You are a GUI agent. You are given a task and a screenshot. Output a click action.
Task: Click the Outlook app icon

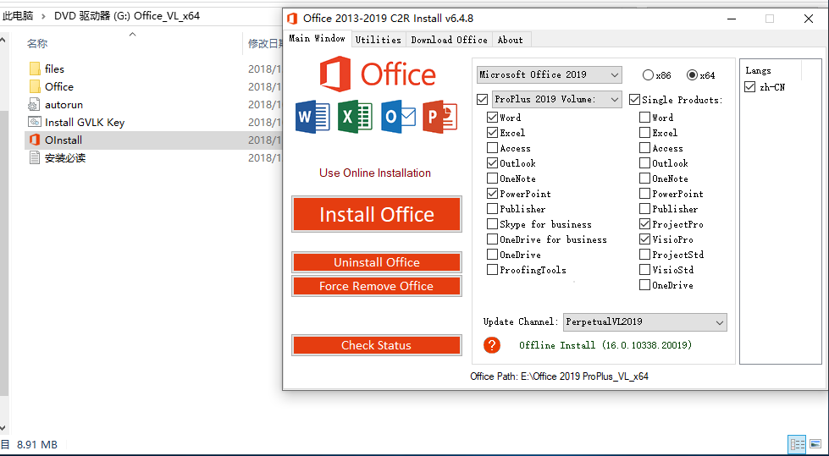coord(398,116)
